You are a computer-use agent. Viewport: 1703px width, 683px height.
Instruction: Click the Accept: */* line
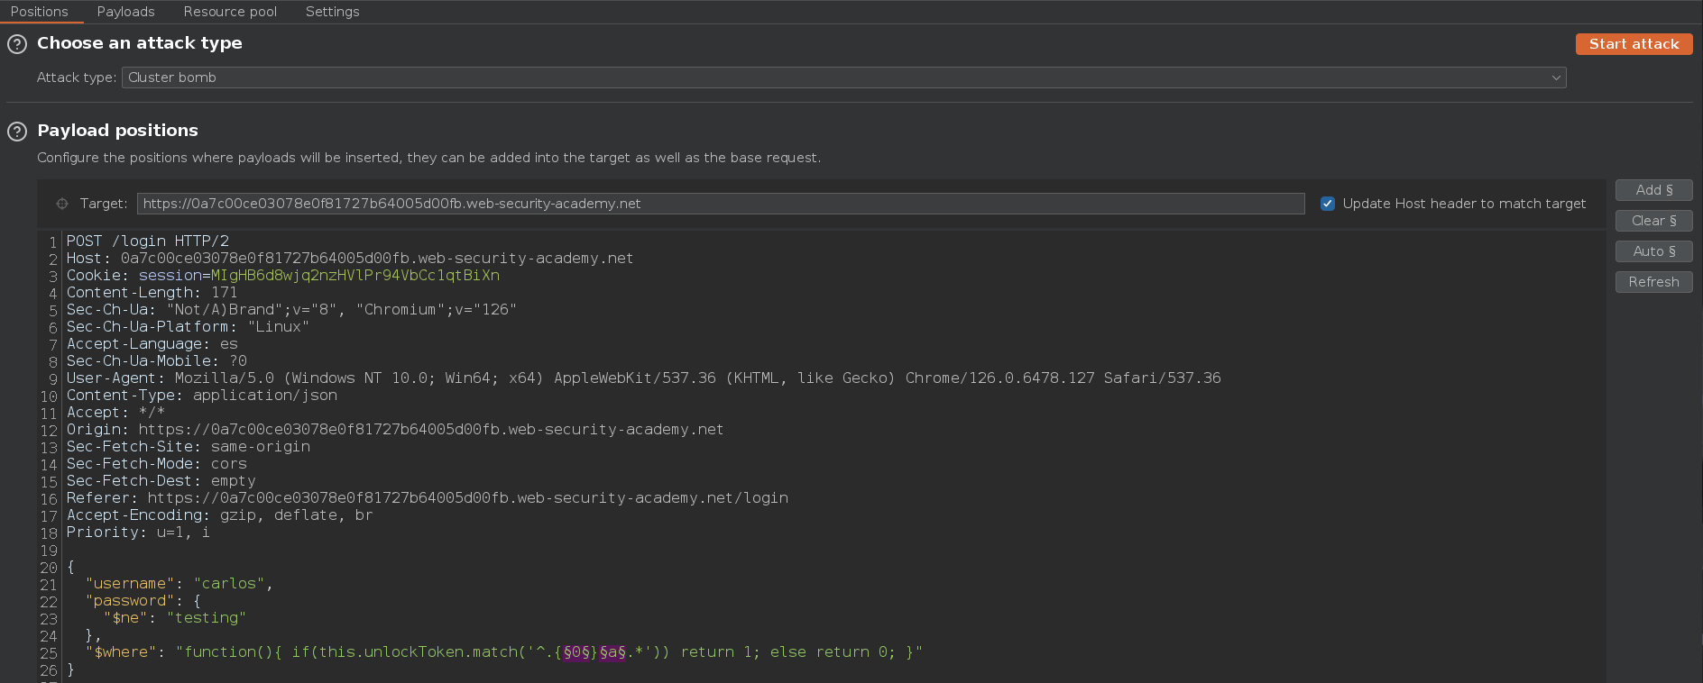click(115, 413)
